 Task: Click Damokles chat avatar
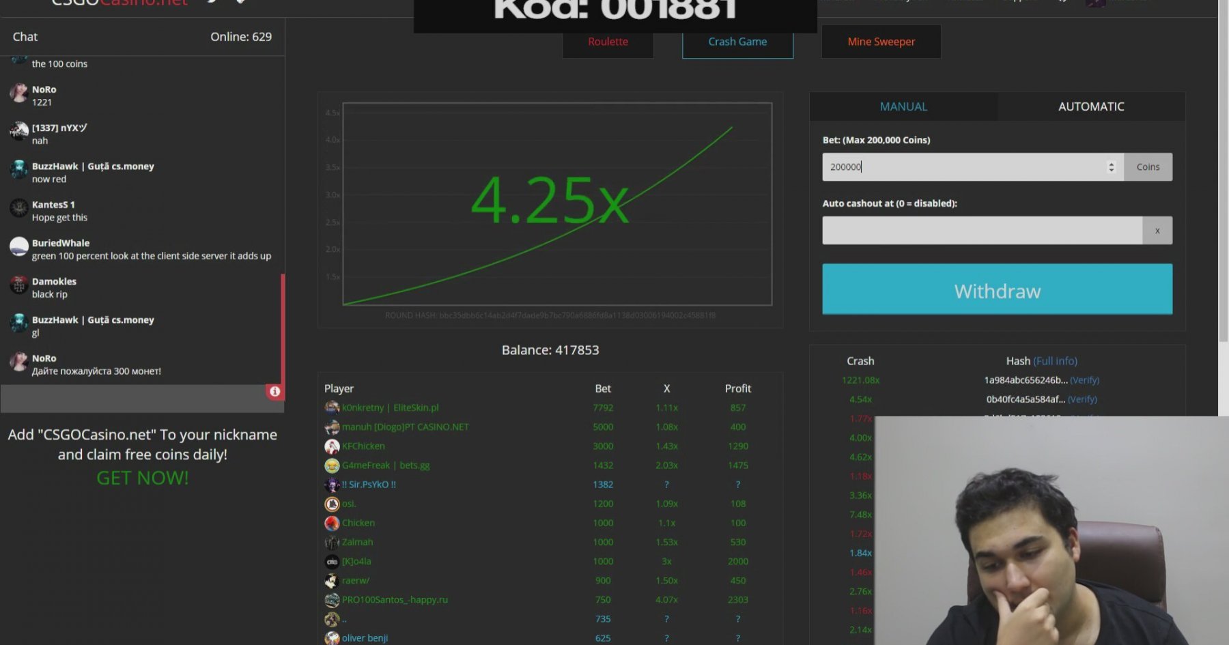(19, 285)
